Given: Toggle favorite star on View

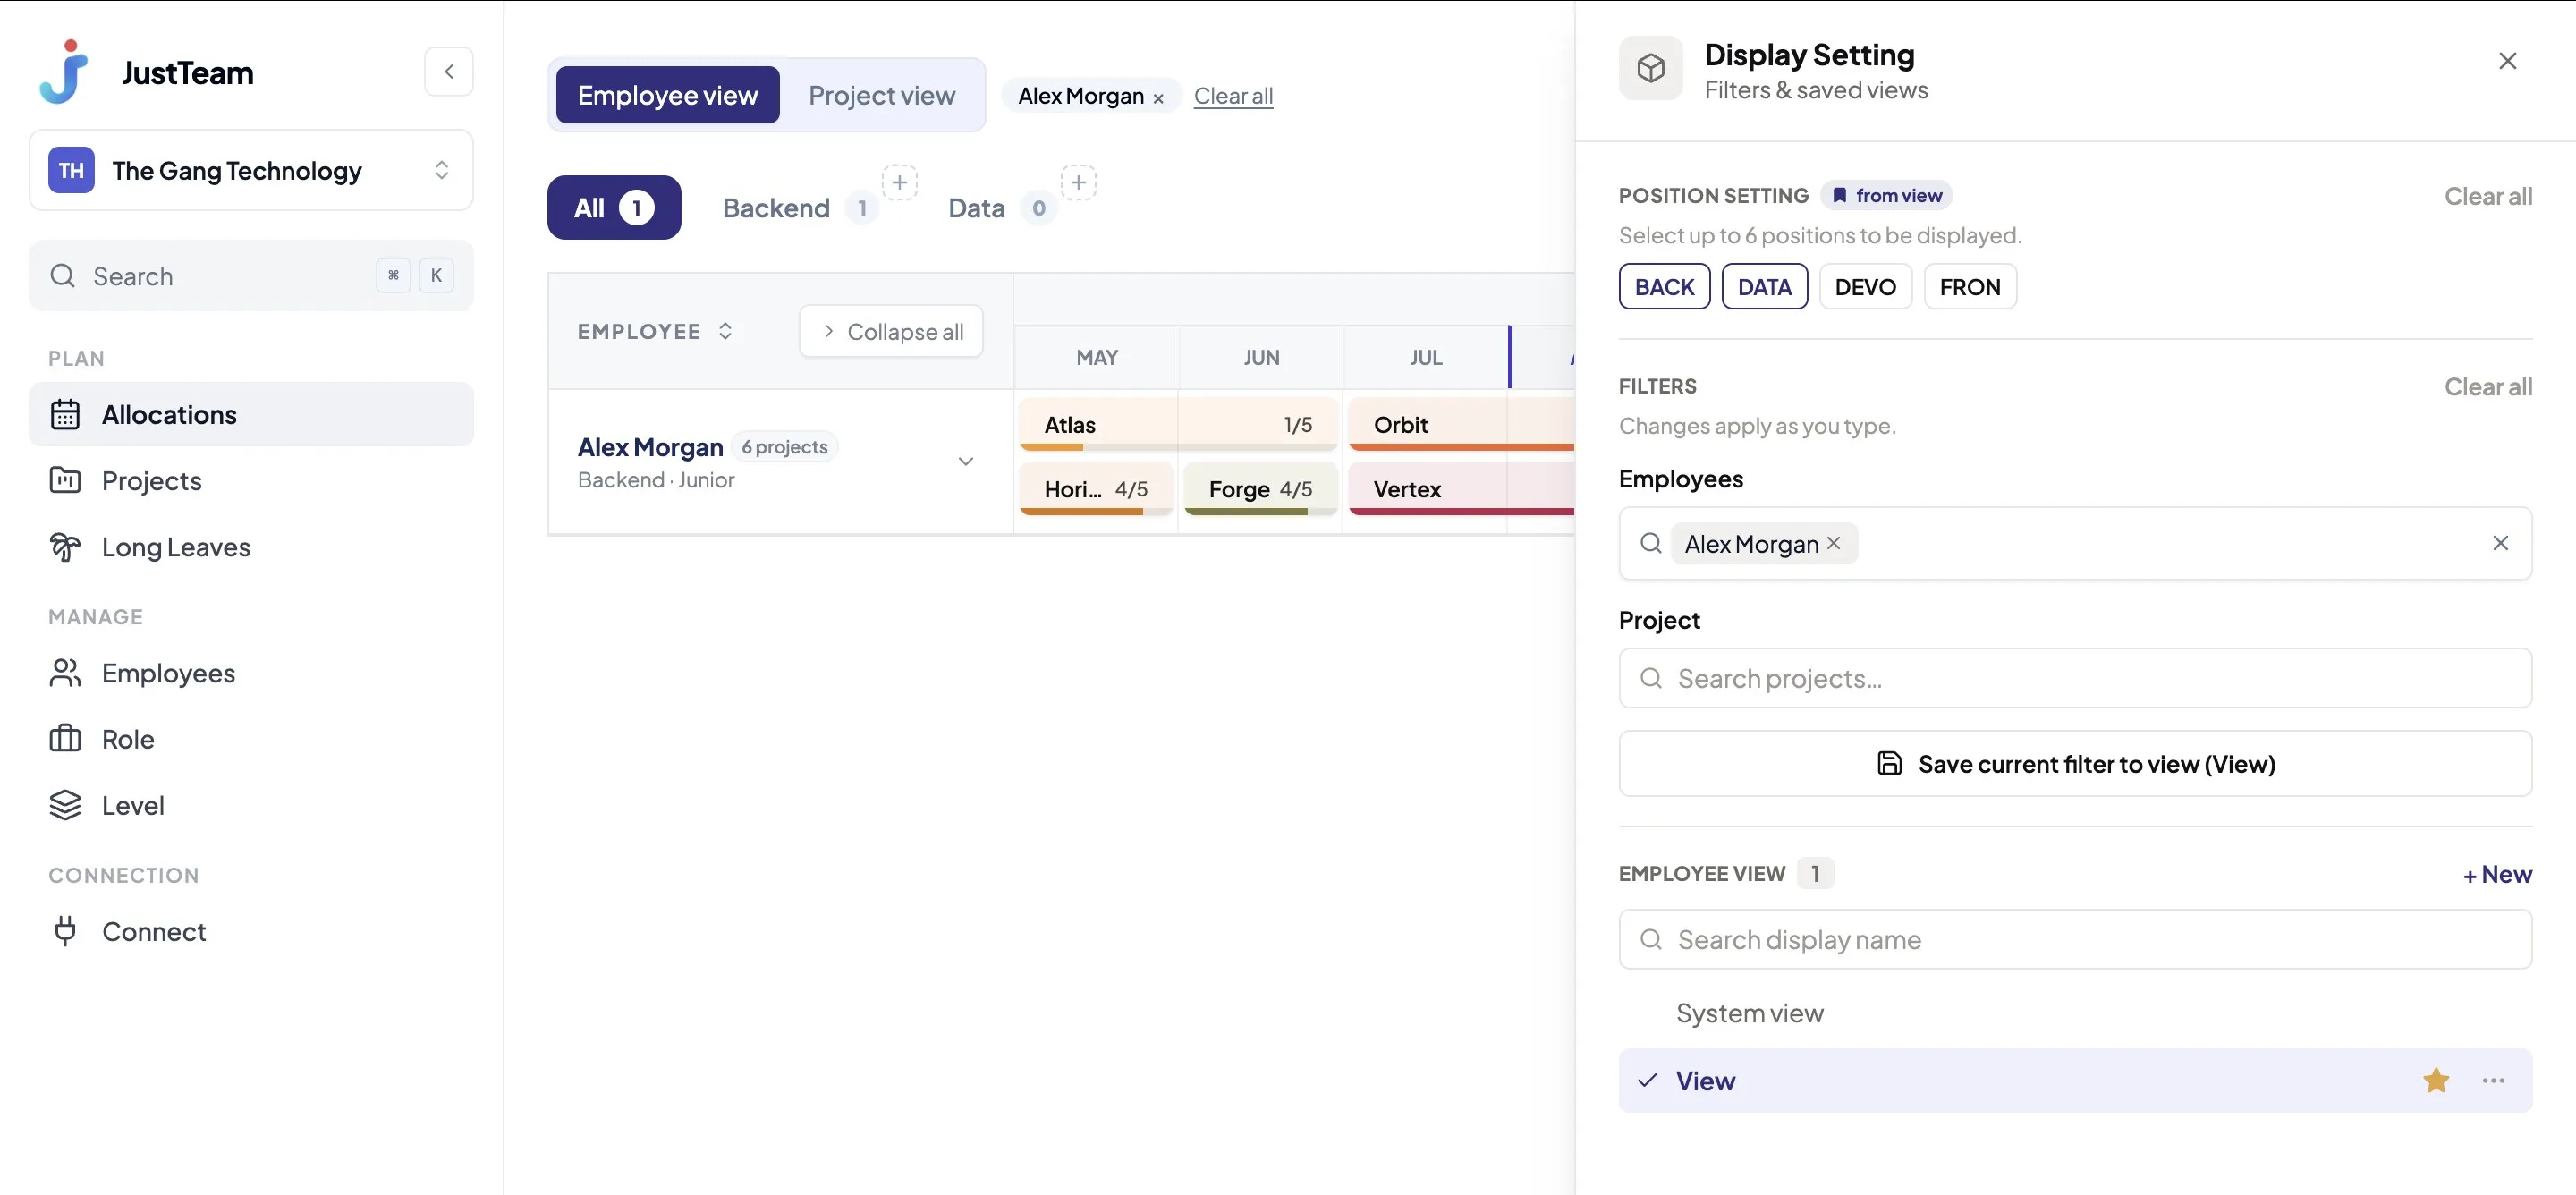Looking at the screenshot, I should pyautogui.click(x=2436, y=1080).
